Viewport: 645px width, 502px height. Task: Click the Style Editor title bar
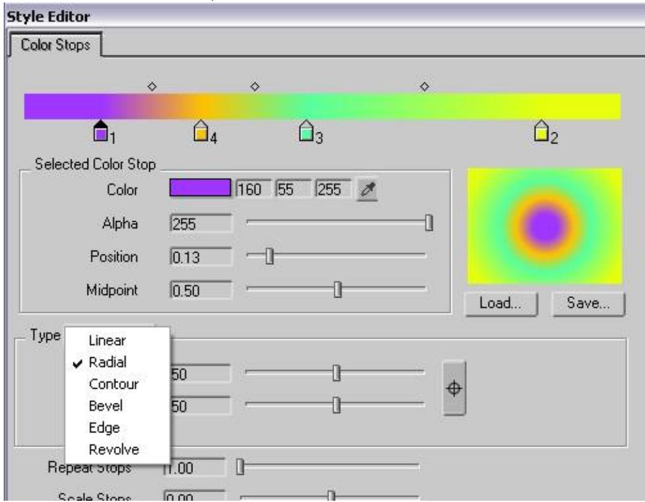325,17
